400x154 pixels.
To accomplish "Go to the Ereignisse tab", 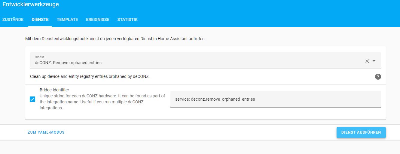I will click(98, 19).
